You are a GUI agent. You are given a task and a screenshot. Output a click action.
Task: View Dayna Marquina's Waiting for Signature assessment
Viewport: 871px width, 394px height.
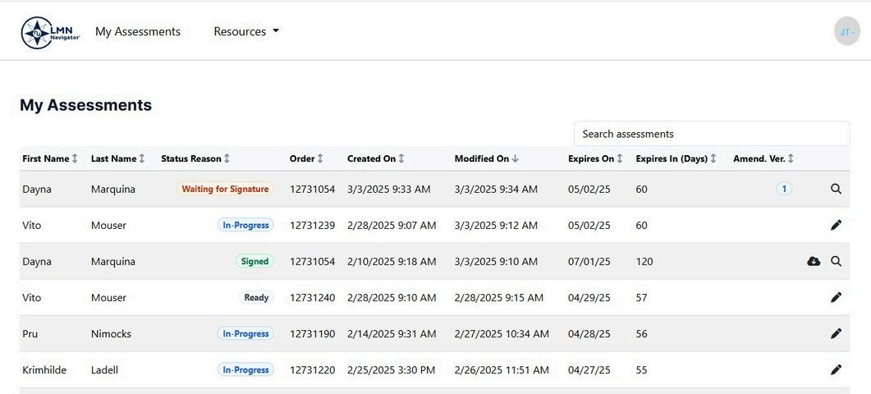pyautogui.click(x=836, y=189)
